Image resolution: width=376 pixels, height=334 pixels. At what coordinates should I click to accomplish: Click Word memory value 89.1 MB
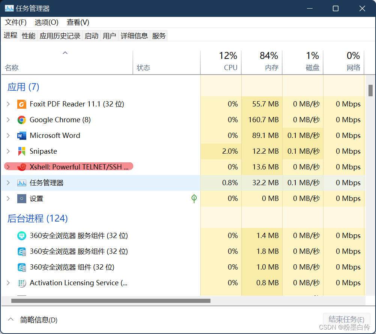(x=265, y=136)
